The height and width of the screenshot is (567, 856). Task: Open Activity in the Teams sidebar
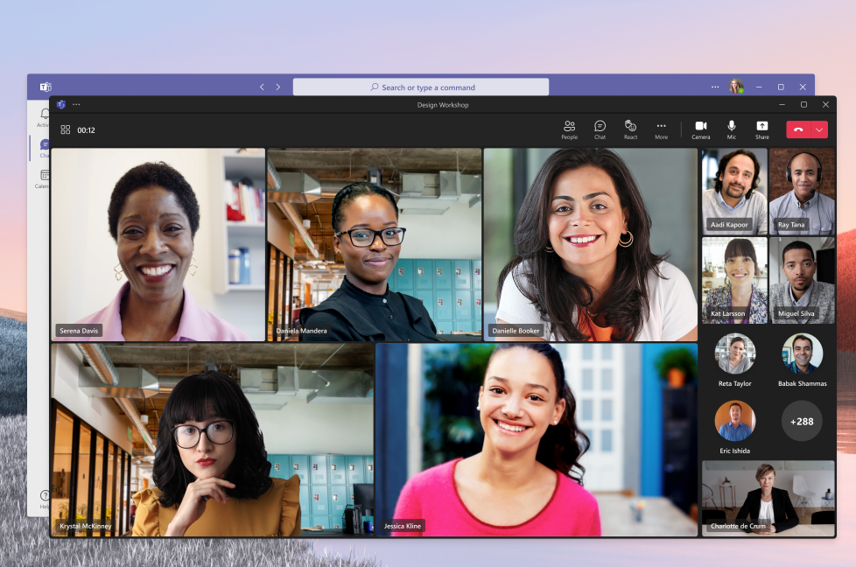44,117
